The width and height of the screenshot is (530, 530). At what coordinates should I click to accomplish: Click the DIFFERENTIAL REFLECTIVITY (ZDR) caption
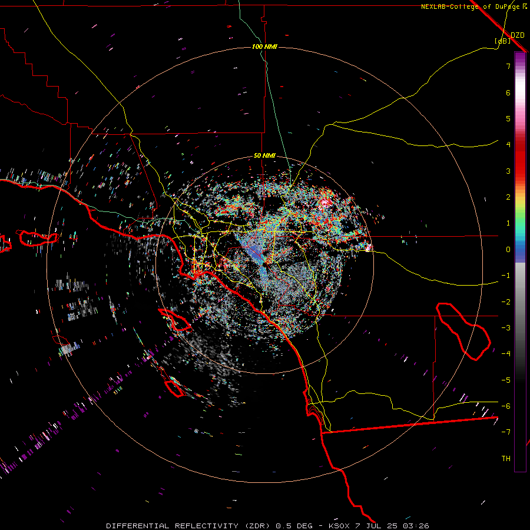point(189,526)
